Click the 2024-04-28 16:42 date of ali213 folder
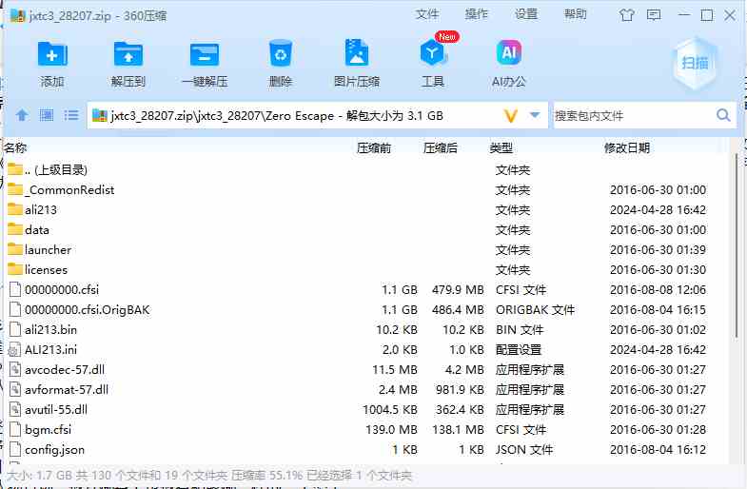 click(658, 210)
